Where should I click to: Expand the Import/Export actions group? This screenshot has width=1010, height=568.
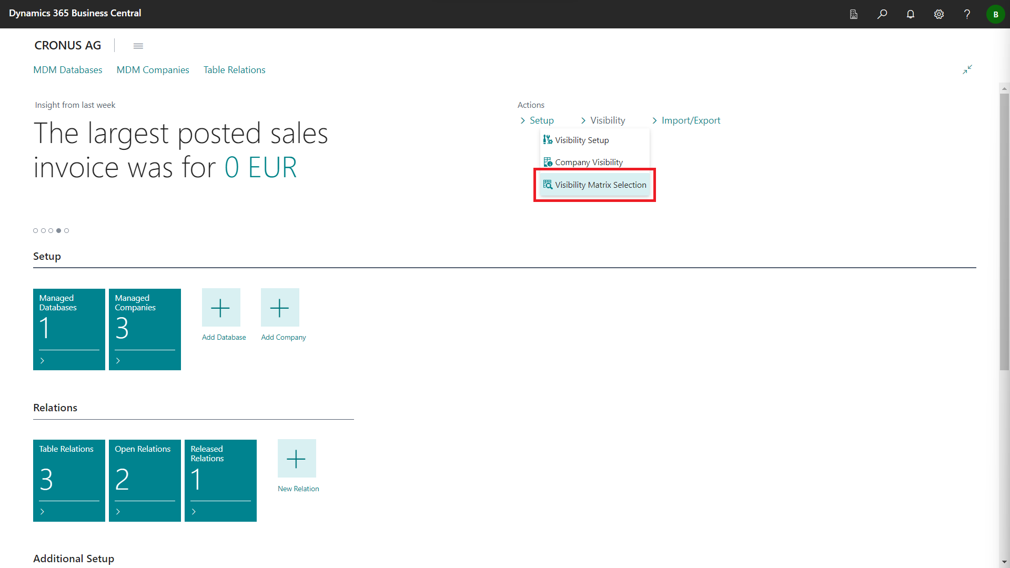(686, 120)
